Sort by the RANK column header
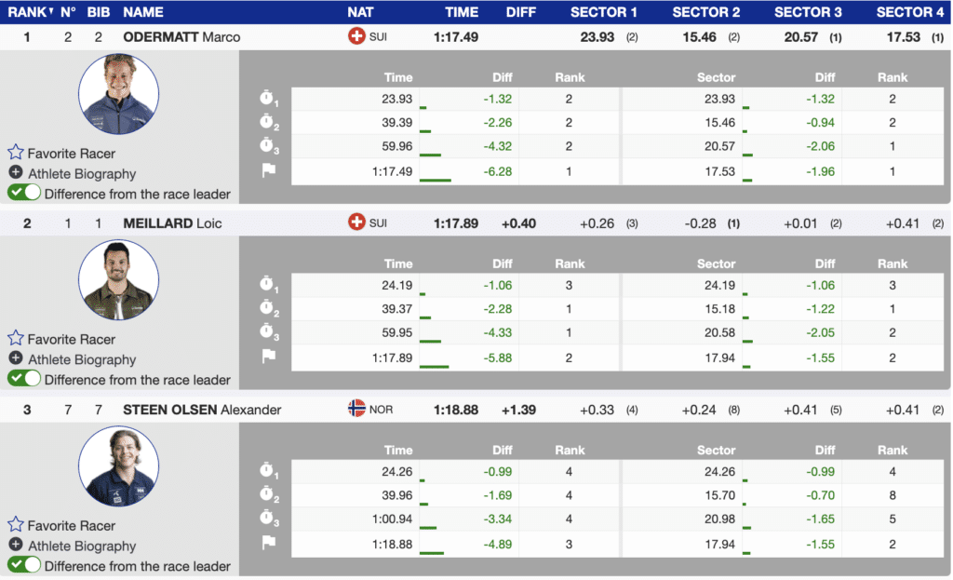This screenshot has width=953, height=580. point(28,12)
